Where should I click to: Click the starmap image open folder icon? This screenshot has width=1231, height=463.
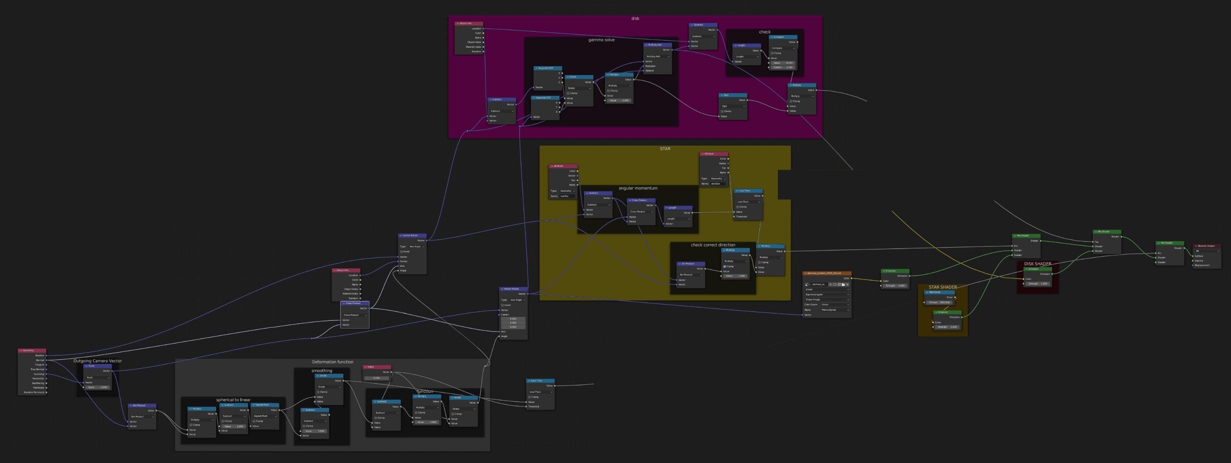point(844,284)
